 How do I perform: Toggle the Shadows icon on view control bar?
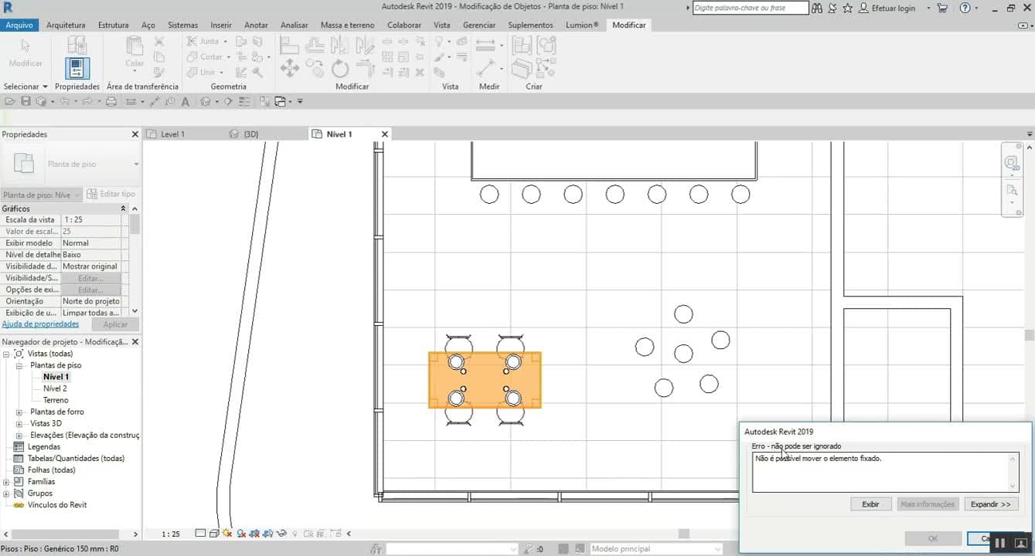click(x=241, y=533)
